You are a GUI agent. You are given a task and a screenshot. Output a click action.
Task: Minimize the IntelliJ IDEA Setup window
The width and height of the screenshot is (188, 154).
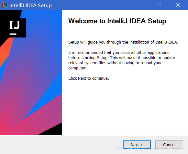(140, 5)
